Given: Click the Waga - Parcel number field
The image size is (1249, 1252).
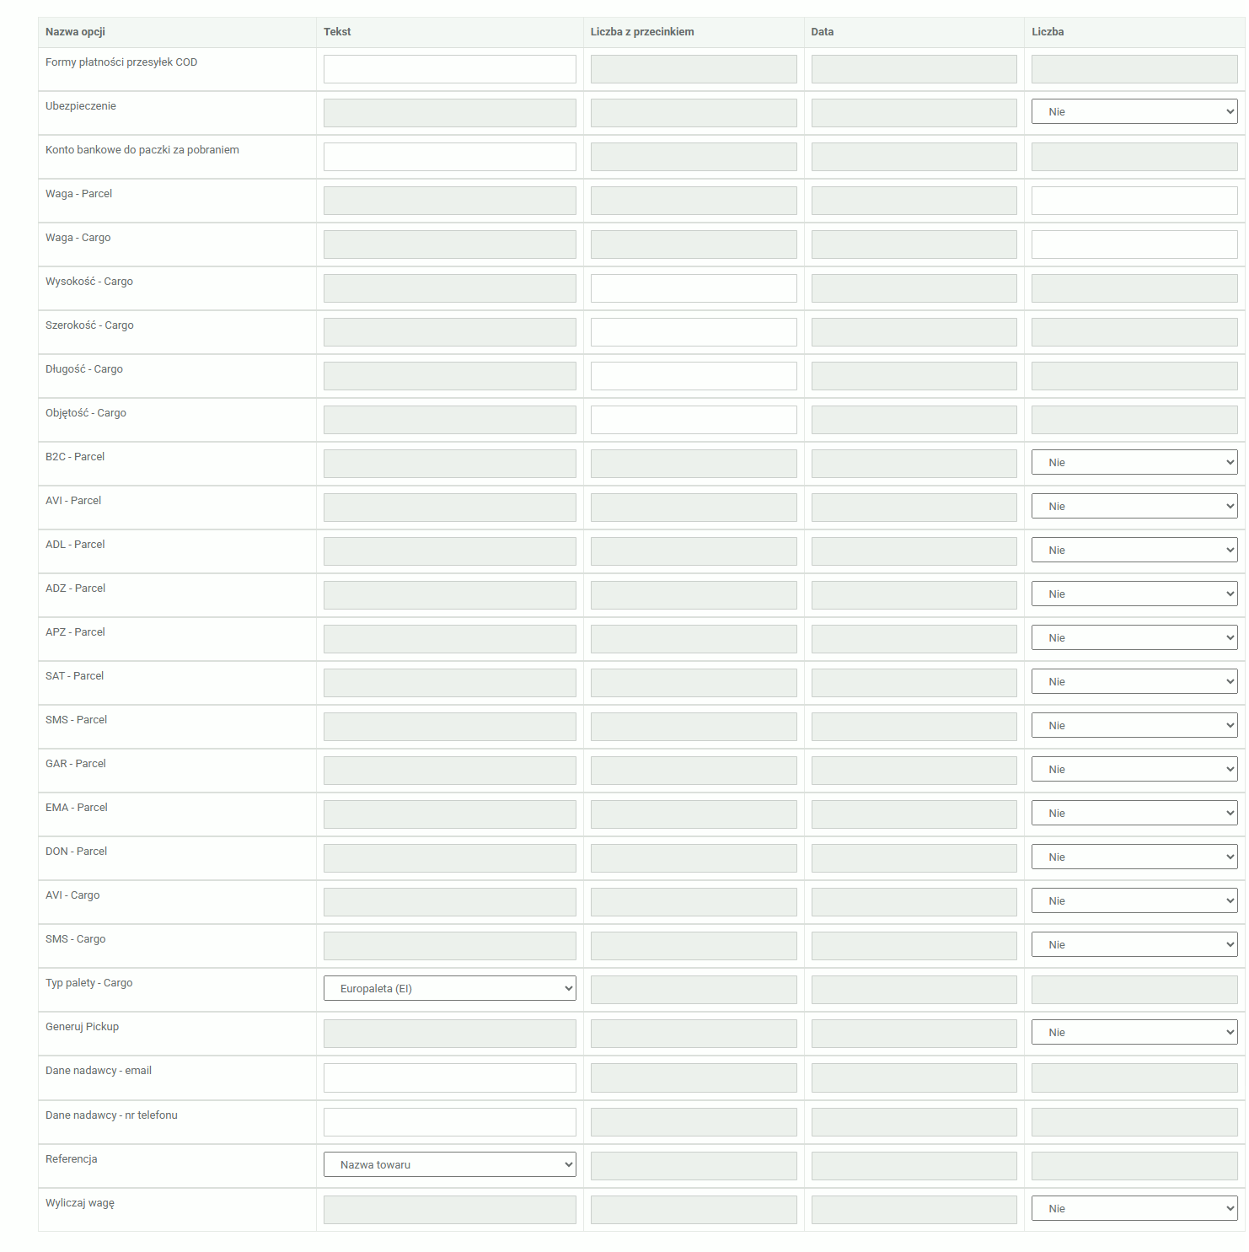Looking at the screenshot, I should 1134,201.
